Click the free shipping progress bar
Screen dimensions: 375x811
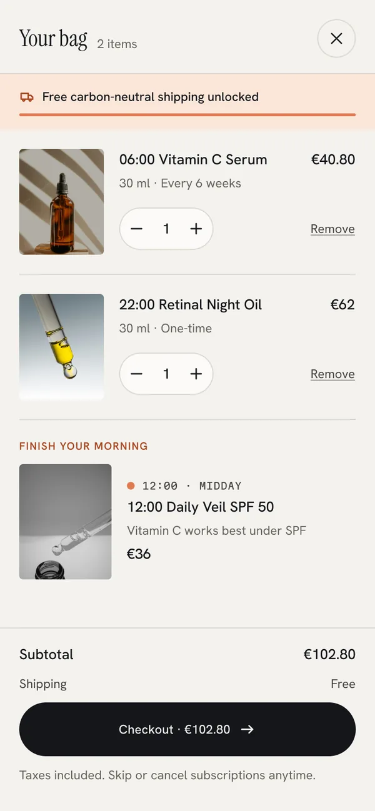[x=187, y=115]
